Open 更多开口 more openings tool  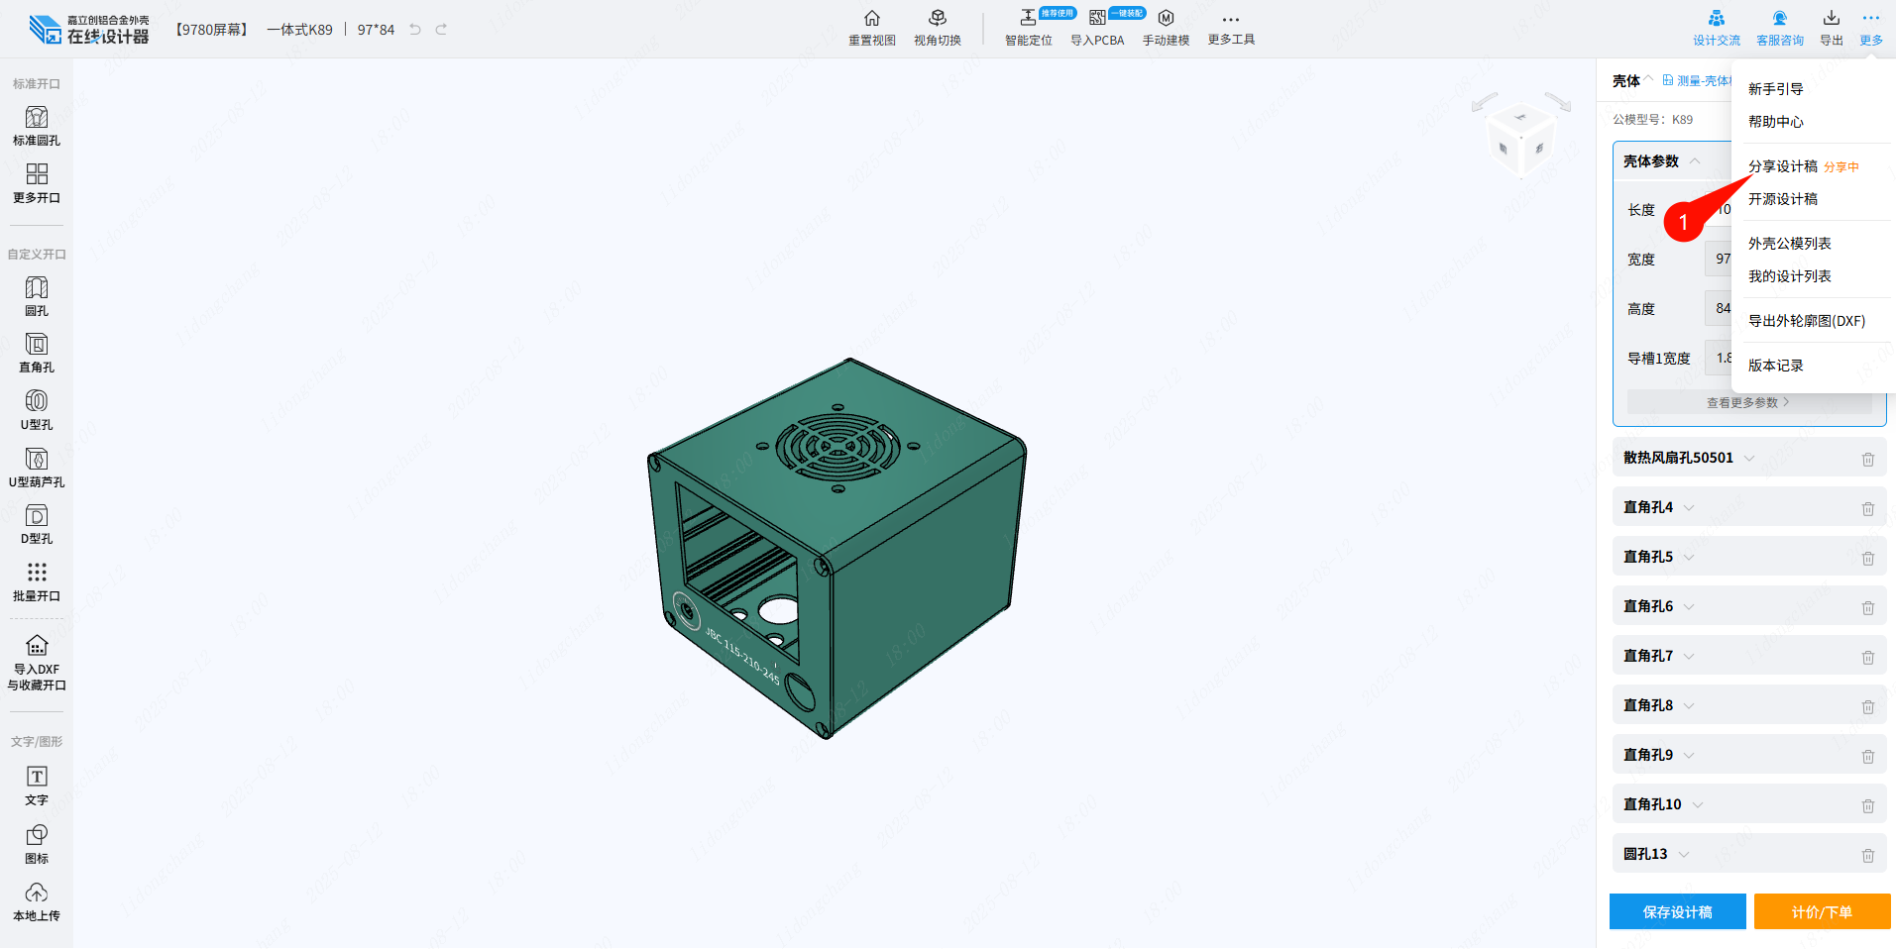tap(37, 183)
